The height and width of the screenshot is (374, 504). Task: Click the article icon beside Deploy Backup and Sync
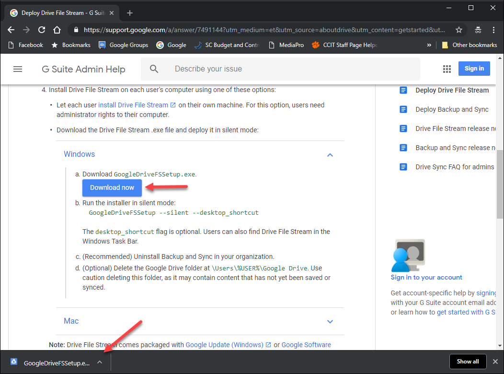coord(403,109)
